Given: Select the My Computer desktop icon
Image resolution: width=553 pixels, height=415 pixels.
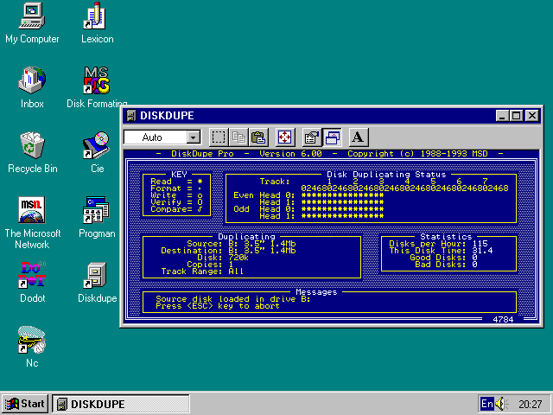Looking at the screenshot, I should point(32,16).
